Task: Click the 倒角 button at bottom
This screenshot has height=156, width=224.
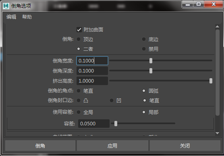Action: coord(40,146)
